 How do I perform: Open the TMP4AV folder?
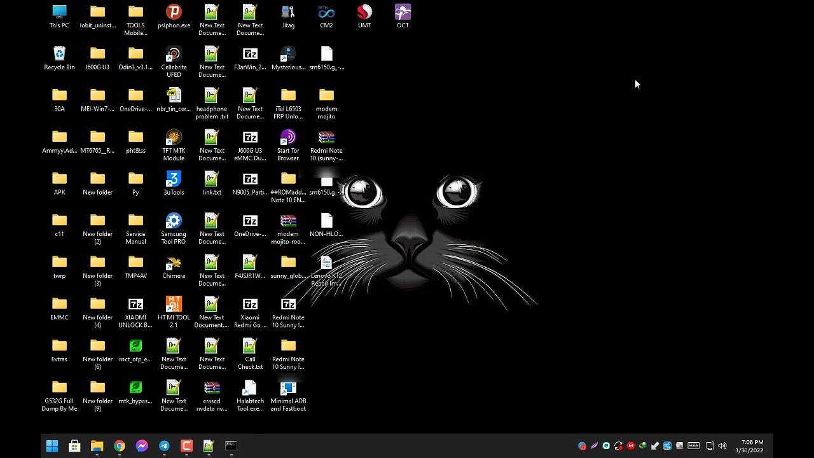coord(135,267)
